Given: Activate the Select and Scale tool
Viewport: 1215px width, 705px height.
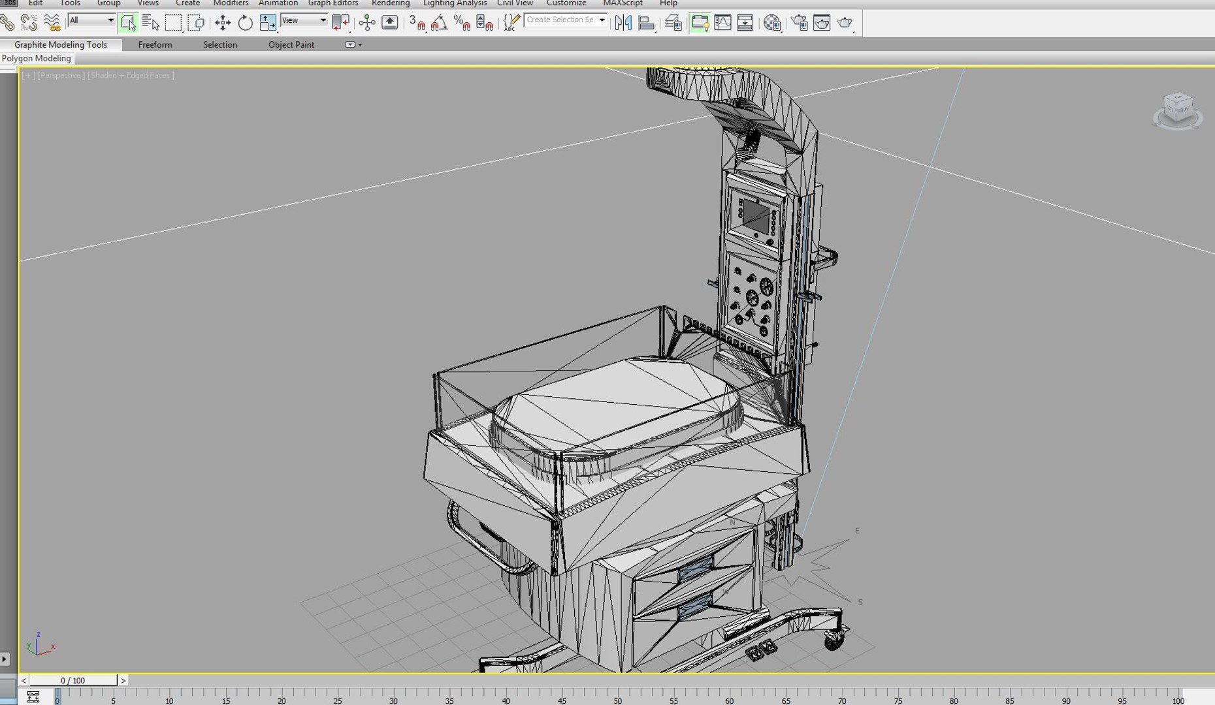Looking at the screenshot, I should pos(268,23).
